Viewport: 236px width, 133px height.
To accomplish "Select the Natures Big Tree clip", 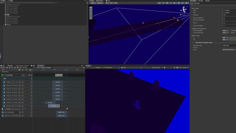I will pos(54,106).
